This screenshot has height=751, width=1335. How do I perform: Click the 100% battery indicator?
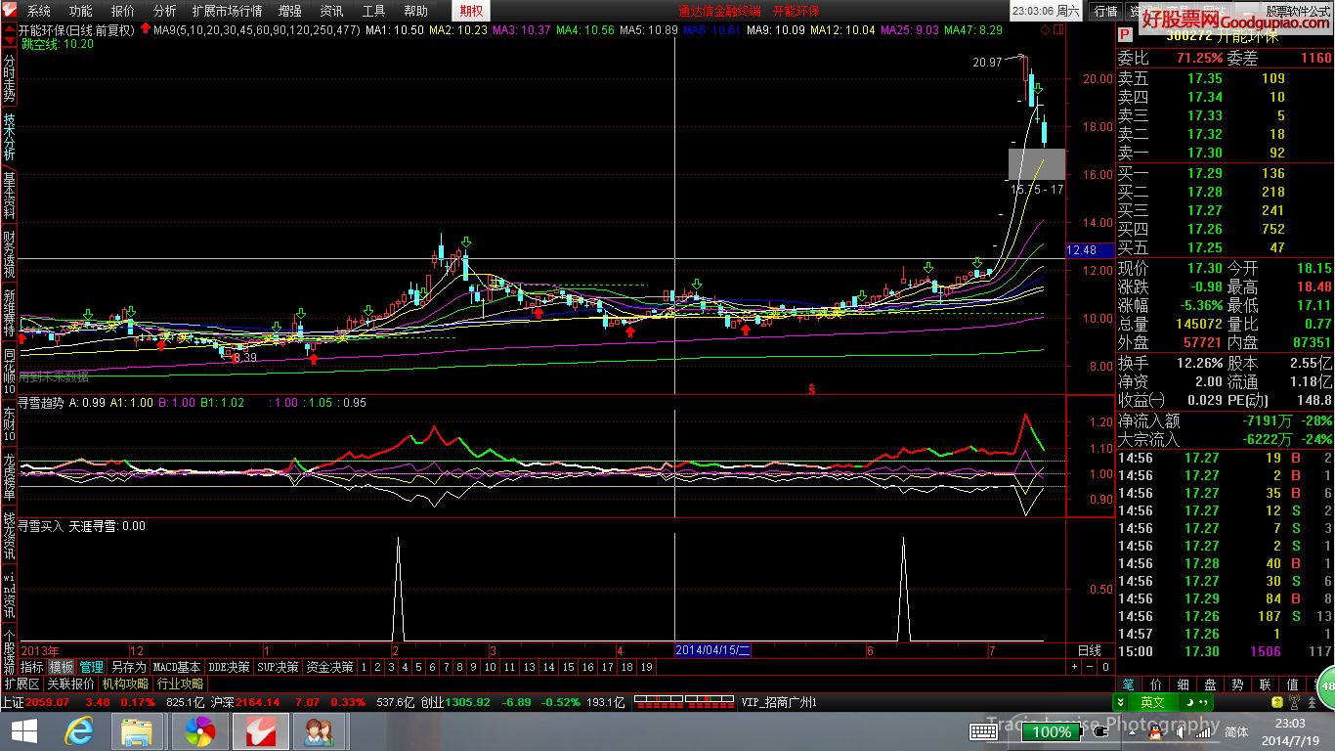(1052, 731)
